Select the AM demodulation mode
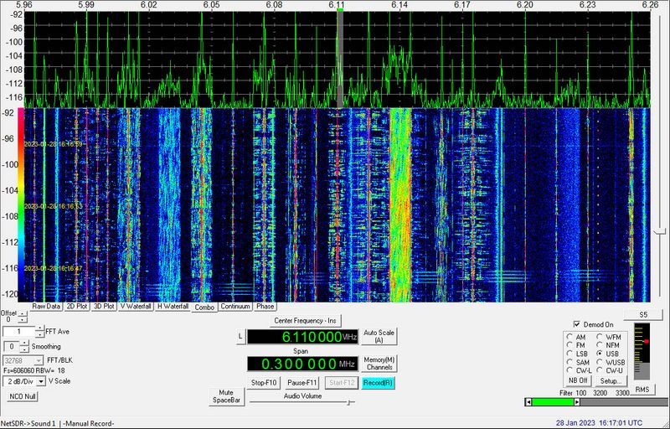 (569, 337)
